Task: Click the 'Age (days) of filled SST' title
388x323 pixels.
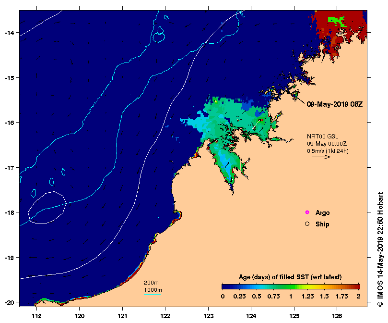Action: pos(290,277)
